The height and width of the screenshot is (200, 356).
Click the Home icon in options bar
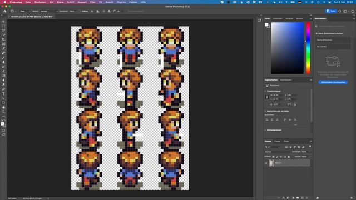(x=5, y=11)
